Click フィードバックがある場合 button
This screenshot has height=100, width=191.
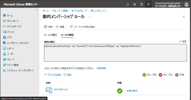pyautogui.click(x=82, y=27)
